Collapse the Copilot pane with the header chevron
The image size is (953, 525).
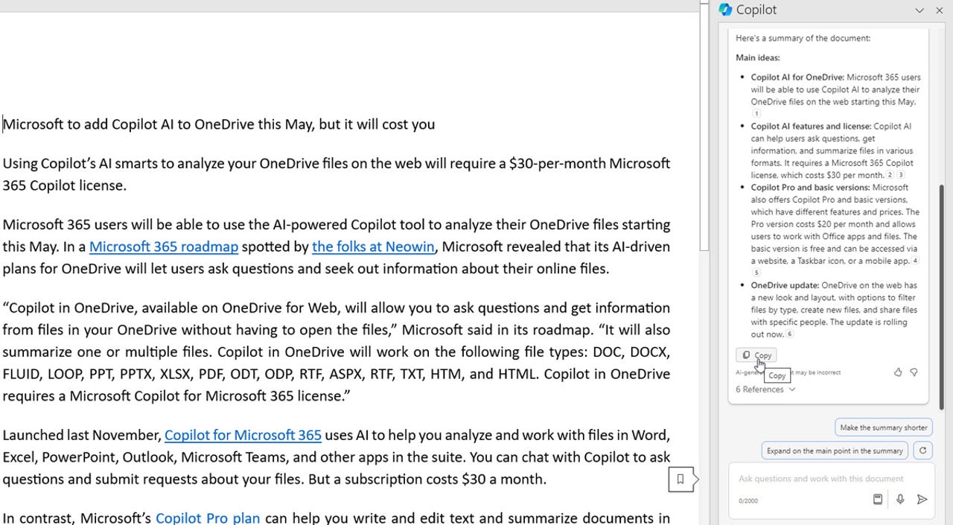(919, 10)
